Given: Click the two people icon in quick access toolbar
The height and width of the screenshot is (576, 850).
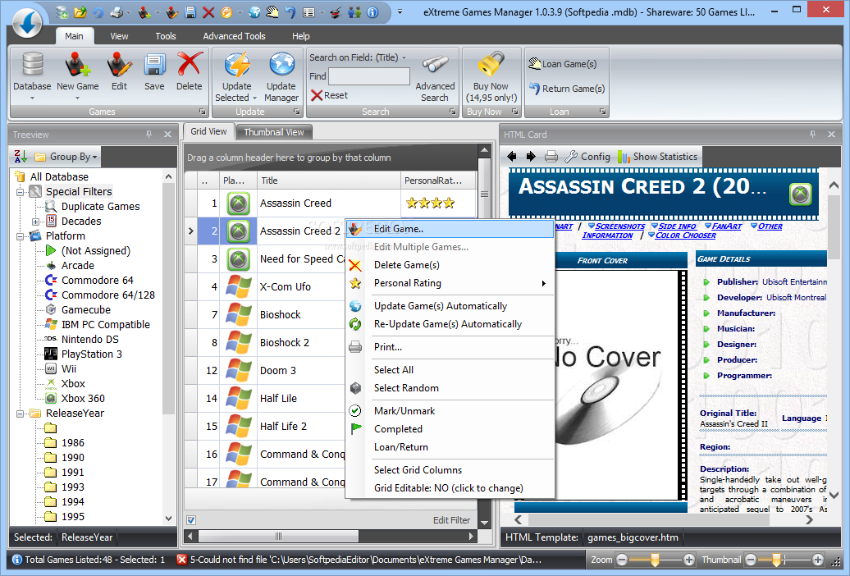Looking at the screenshot, I should point(354,12).
